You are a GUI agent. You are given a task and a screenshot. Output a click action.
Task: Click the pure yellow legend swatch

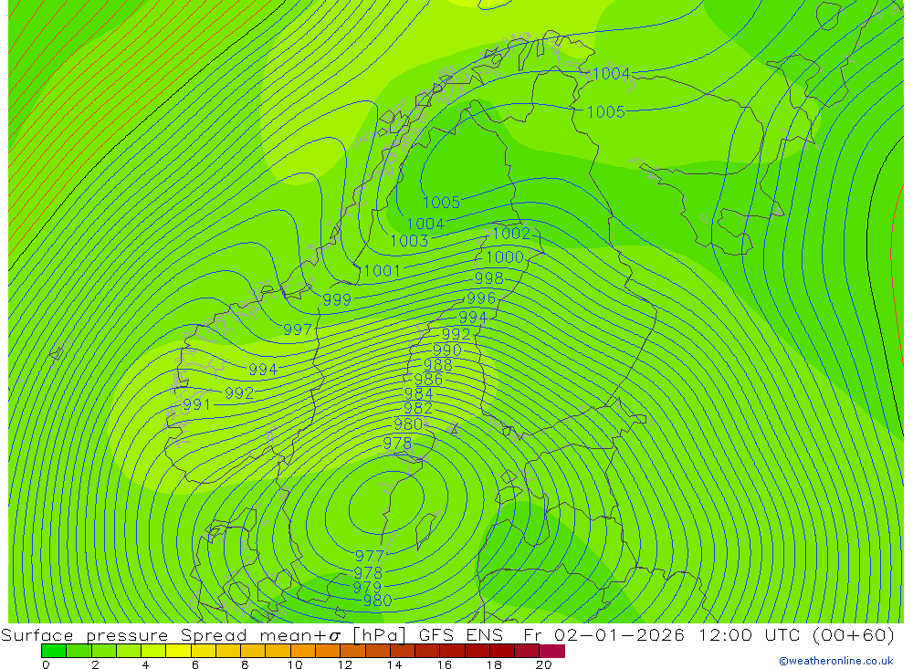[x=178, y=651]
